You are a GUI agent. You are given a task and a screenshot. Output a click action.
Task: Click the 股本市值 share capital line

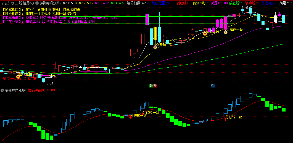[60, 18]
